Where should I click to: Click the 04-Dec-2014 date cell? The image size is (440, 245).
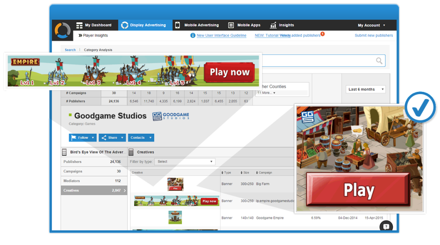[x=348, y=218]
